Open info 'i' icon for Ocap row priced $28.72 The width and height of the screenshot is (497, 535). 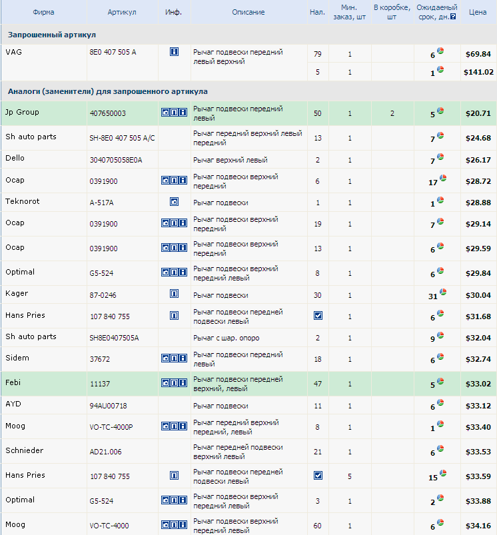183,180
